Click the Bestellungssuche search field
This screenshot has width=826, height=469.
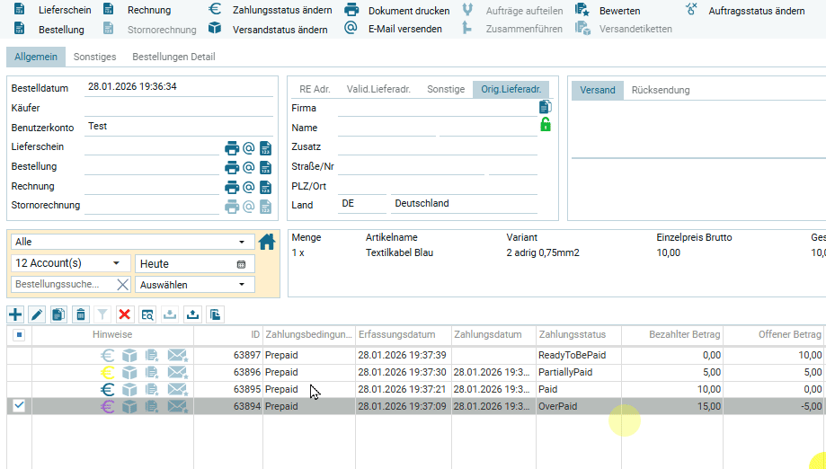[x=63, y=285]
